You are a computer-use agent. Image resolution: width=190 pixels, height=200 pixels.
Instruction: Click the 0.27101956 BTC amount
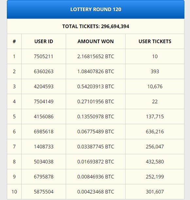click(95, 102)
